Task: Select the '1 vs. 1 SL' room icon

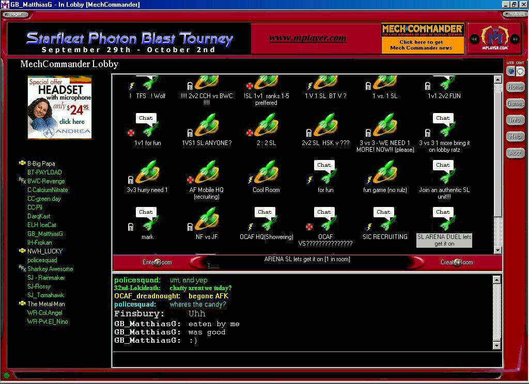Action: click(385, 83)
